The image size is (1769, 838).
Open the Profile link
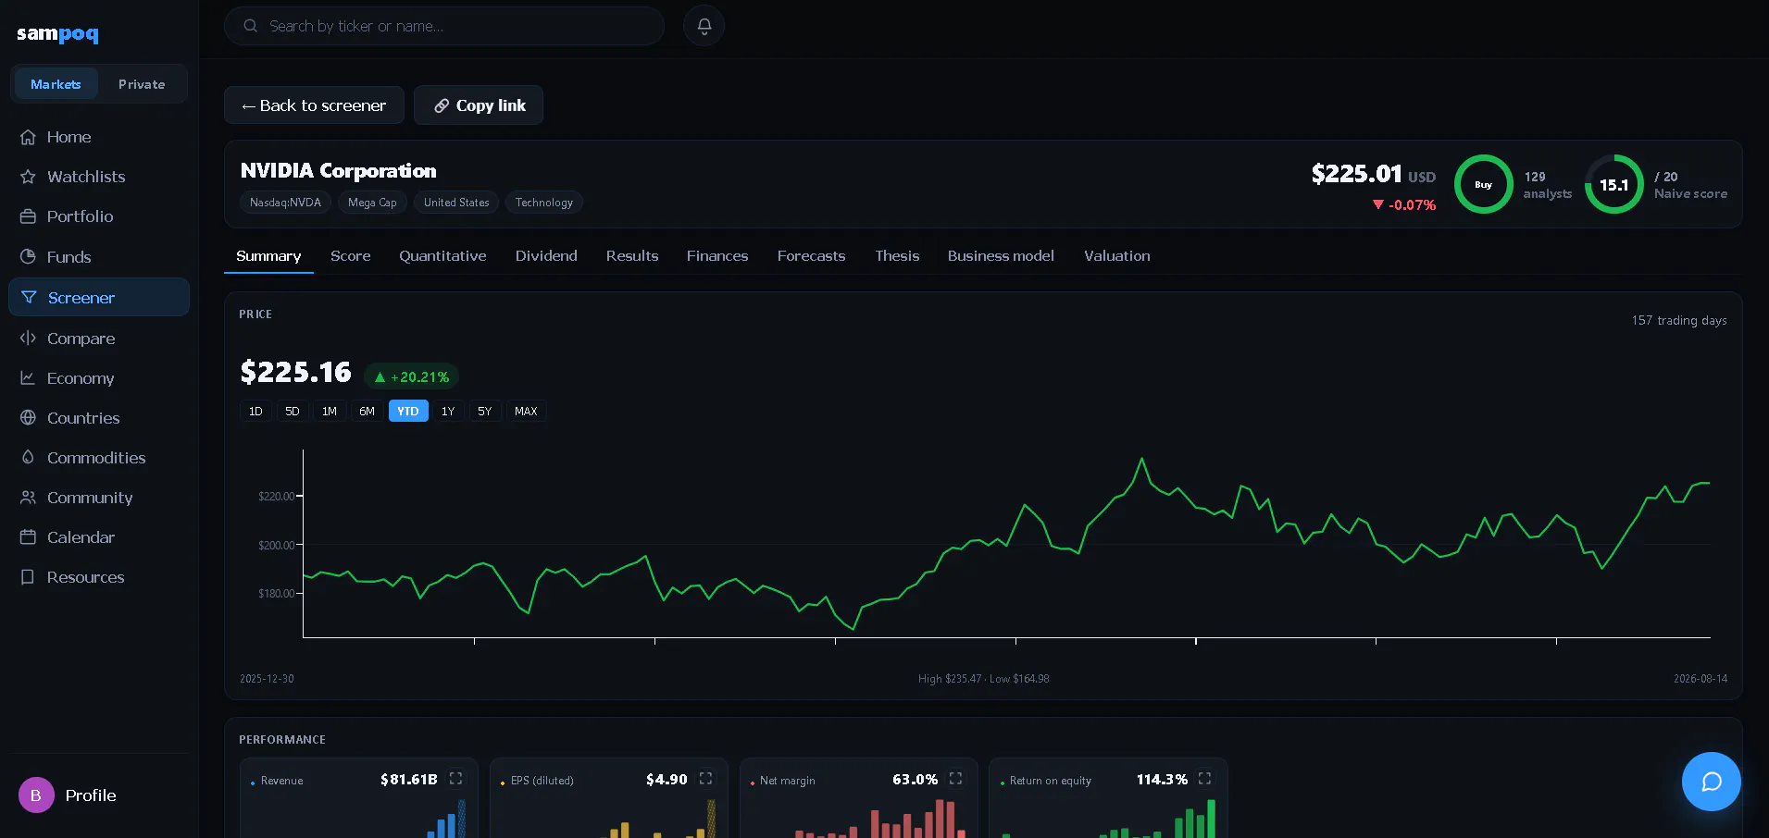point(91,795)
